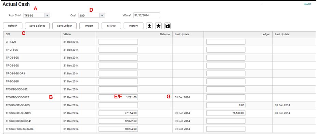The width and height of the screenshot is (317, 134).
Task: Click the balance field showing 12,322.00
Action: click(x=118, y=121)
